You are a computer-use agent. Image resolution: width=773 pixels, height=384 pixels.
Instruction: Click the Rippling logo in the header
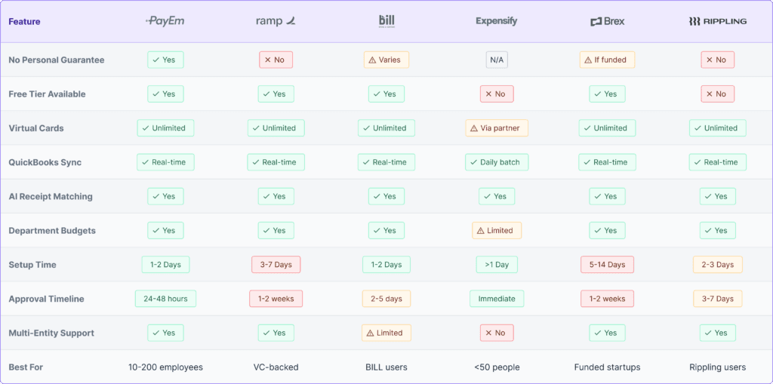click(x=717, y=21)
